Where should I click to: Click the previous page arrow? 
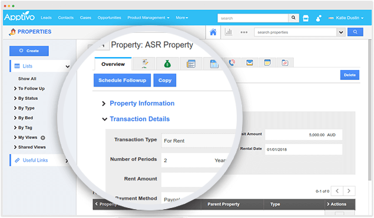tap(337, 191)
